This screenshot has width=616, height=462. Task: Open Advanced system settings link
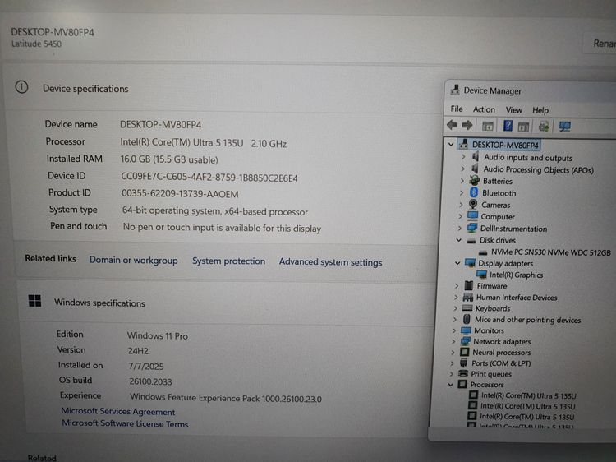(x=330, y=262)
